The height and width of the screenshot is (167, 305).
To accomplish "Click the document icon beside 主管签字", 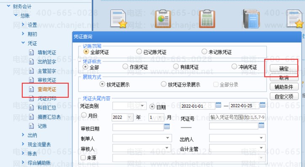I will click(x=31, y=71).
